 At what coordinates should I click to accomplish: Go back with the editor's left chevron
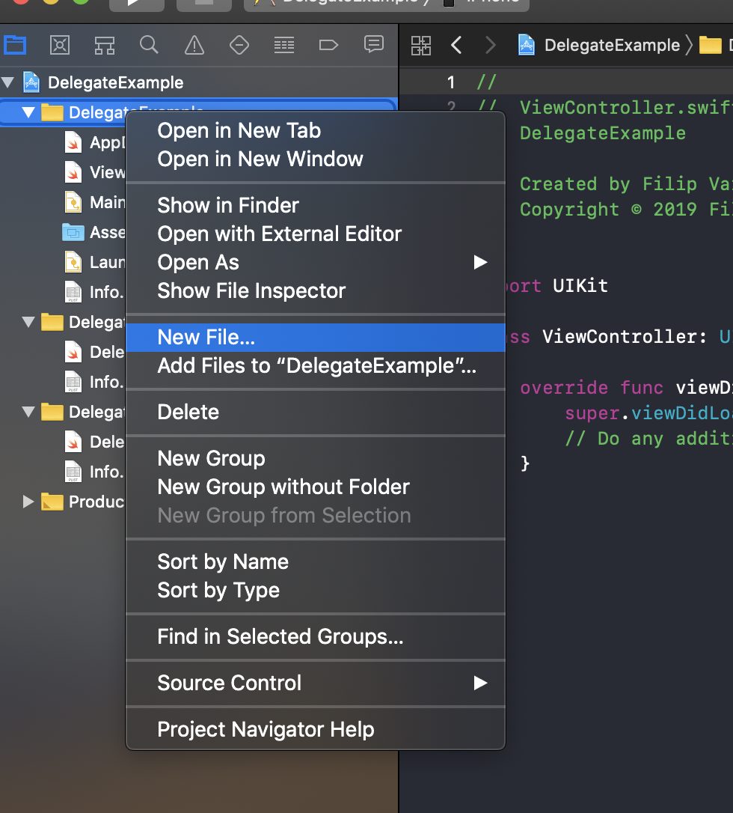coord(456,45)
